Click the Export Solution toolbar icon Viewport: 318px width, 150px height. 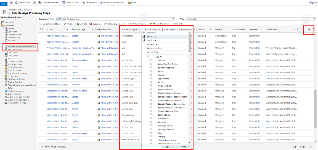coord(64,2)
